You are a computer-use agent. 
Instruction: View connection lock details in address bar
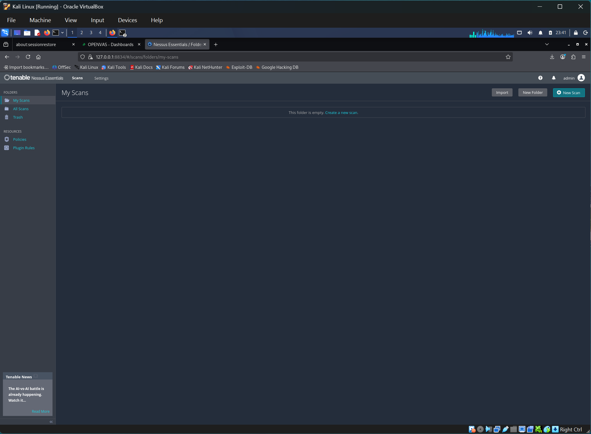[x=90, y=57]
